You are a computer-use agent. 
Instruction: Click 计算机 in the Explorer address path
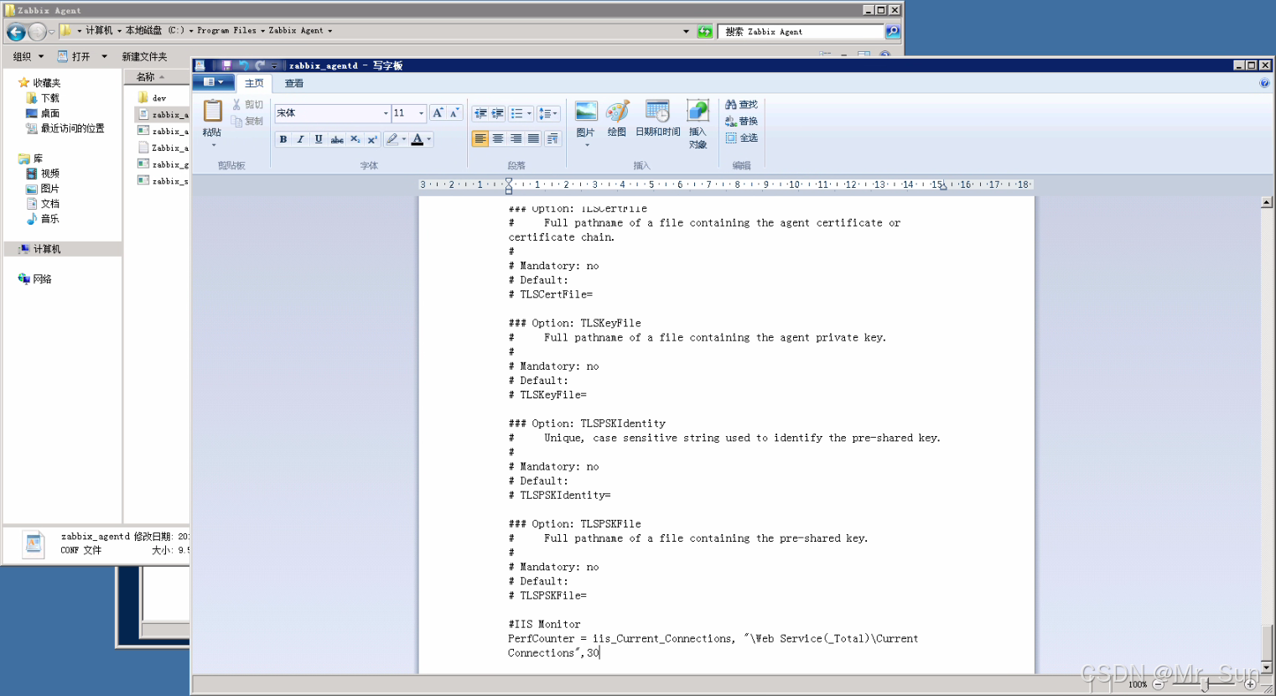99,31
